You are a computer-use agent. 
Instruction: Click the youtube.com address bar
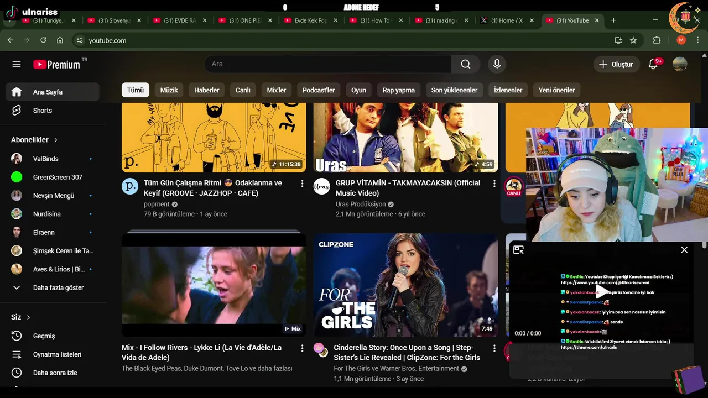[x=343, y=40]
